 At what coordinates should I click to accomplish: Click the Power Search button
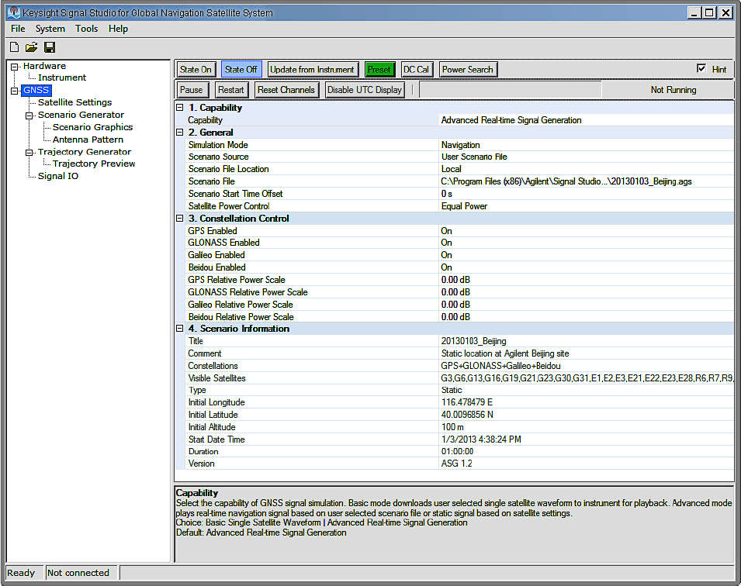467,70
